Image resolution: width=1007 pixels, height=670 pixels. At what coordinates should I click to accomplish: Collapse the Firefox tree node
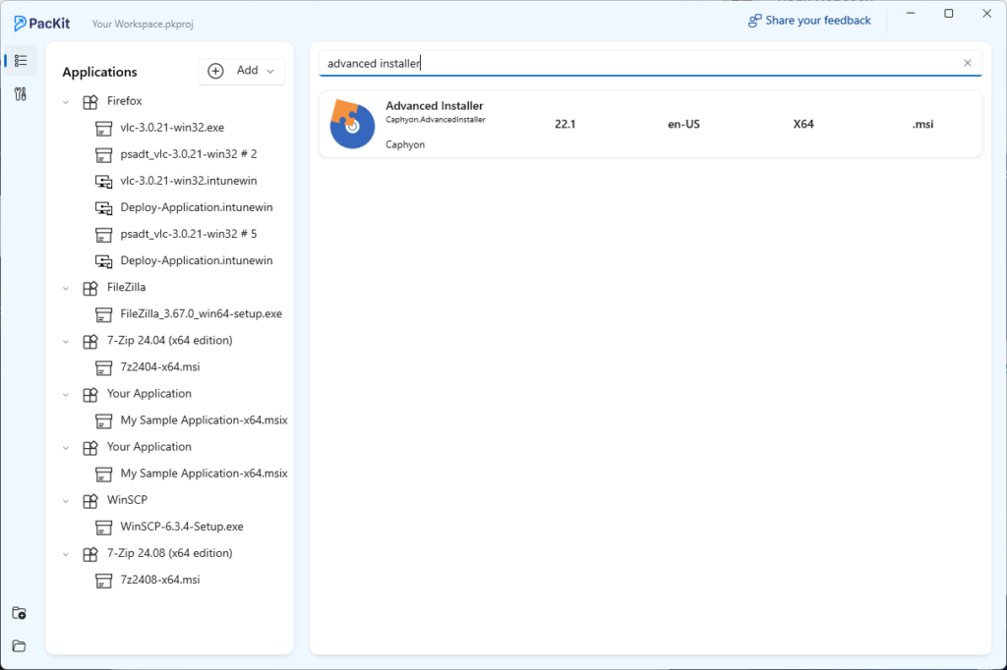click(66, 101)
